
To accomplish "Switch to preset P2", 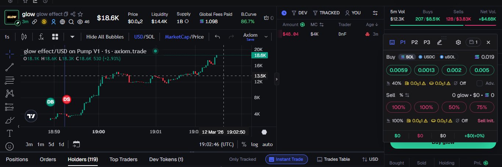I will click(415, 42).
